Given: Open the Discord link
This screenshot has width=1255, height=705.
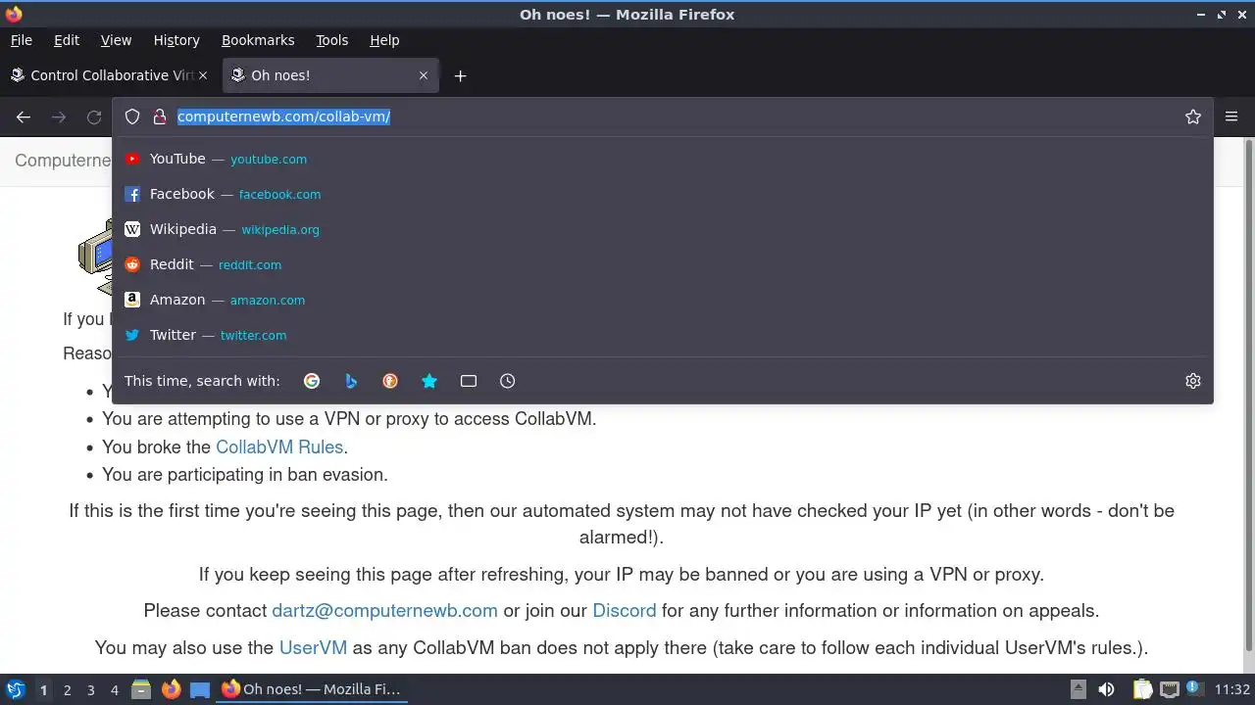Looking at the screenshot, I should pos(624,610).
